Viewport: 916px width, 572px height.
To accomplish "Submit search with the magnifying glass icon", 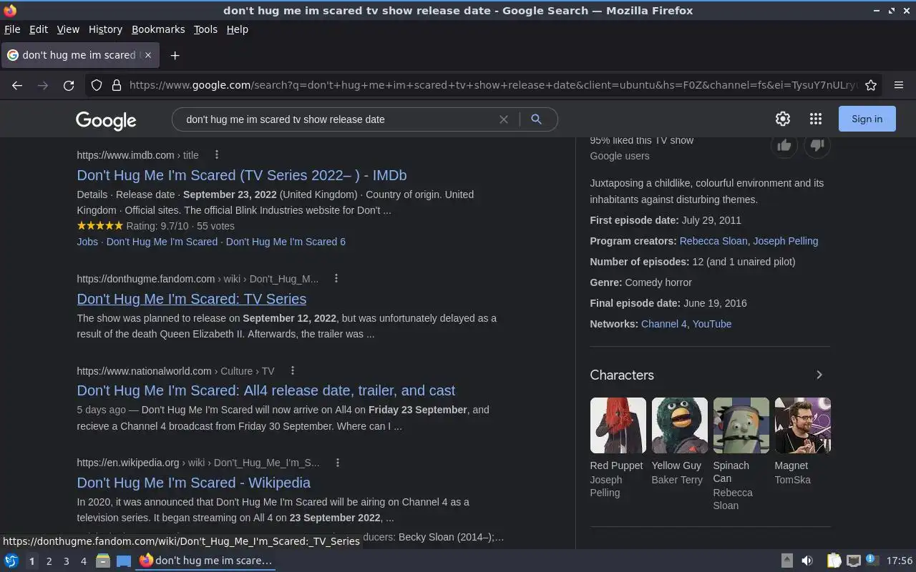I will (536, 119).
